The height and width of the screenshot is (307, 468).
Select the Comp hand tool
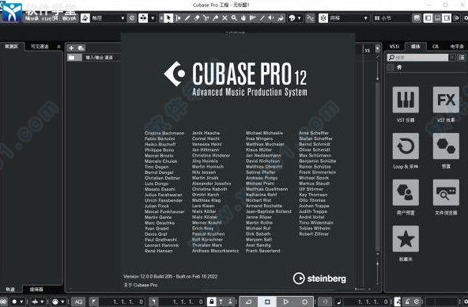click(x=243, y=18)
